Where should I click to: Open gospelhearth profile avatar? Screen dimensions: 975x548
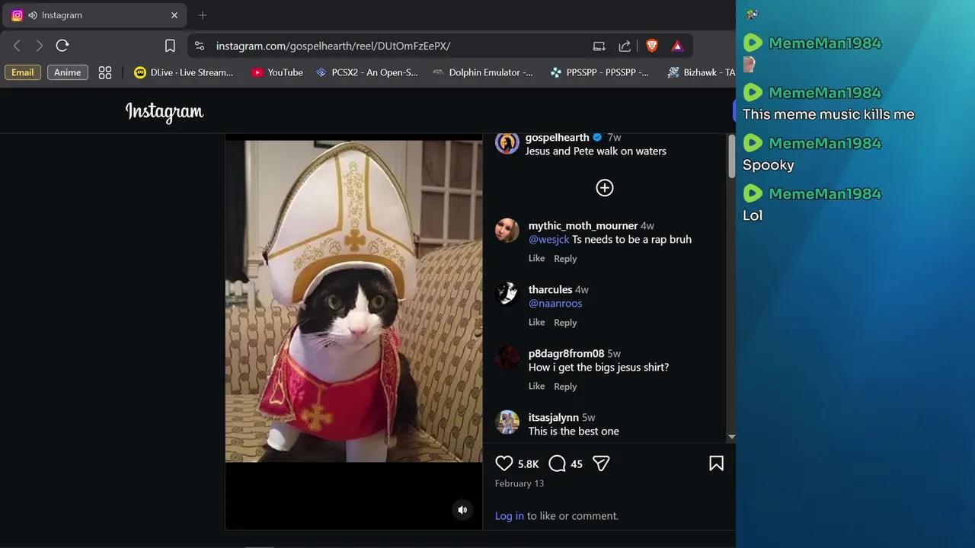coord(507,143)
